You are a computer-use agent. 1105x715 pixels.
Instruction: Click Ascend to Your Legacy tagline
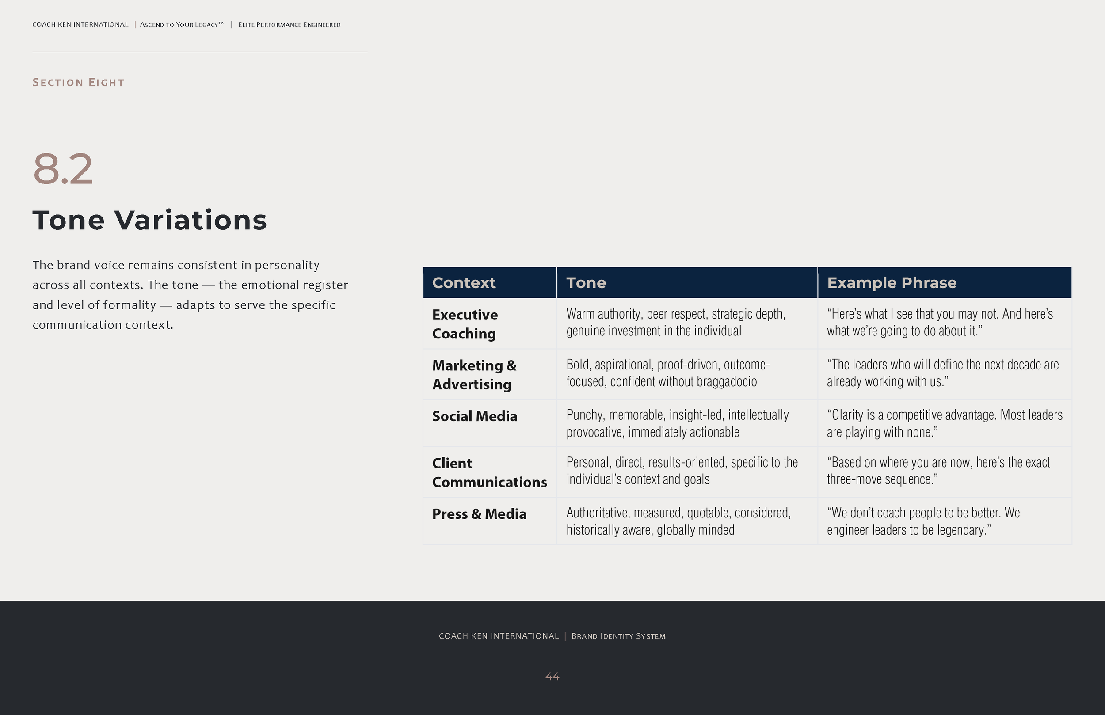(182, 25)
